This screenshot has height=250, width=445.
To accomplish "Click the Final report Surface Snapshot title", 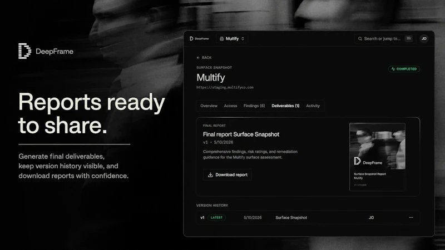I will [x=241, y=134].
